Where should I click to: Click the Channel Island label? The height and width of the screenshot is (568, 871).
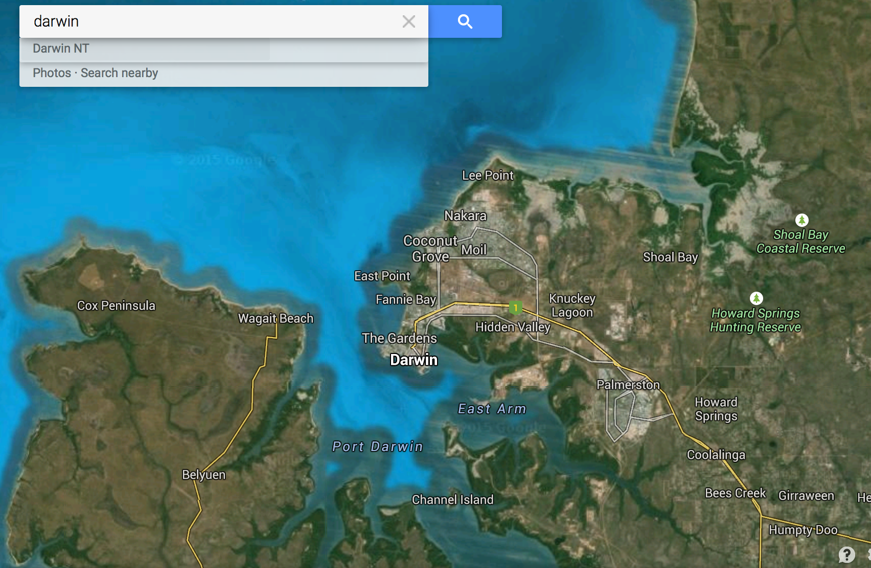(x=452, y=500)
